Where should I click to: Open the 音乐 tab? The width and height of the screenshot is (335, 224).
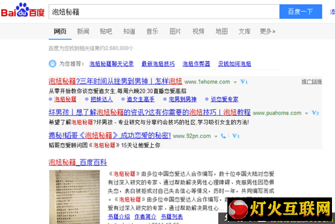point(152,31)
